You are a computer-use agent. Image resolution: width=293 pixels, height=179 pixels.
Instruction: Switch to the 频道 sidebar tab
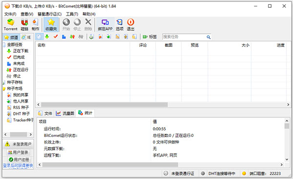(11, 37)
